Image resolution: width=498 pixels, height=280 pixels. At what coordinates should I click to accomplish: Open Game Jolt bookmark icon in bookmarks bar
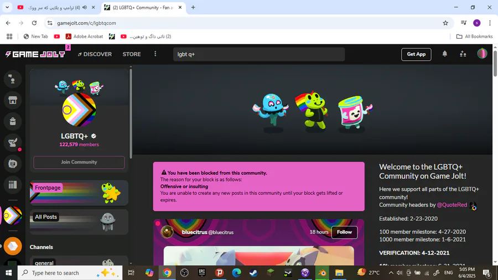point(112,37)
